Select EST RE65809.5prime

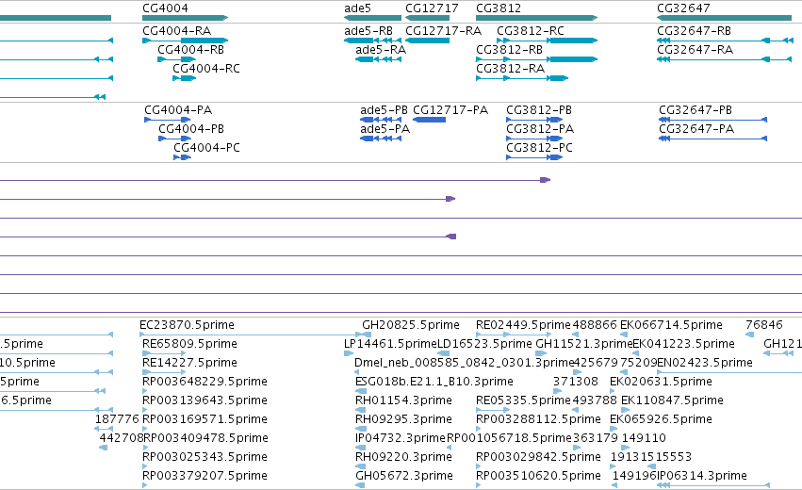click(189, 344)
